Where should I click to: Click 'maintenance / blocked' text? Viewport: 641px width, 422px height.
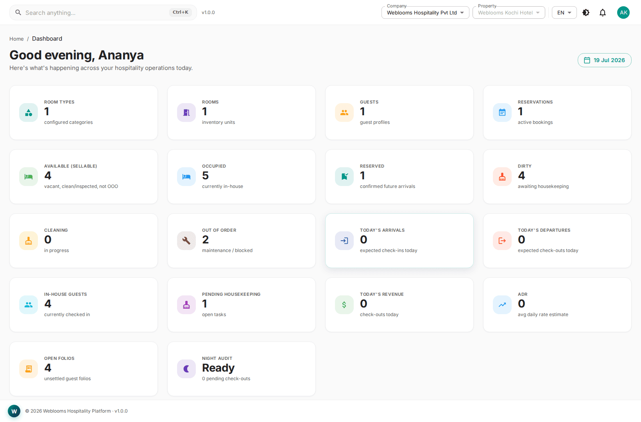click(227, 250)
